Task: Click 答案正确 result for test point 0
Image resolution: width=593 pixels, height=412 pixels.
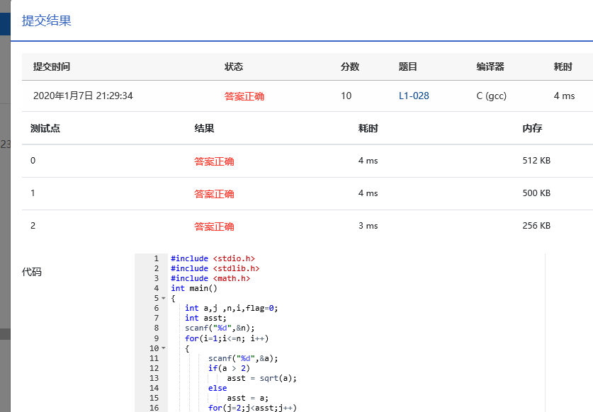Action: (x=214, y=161)
